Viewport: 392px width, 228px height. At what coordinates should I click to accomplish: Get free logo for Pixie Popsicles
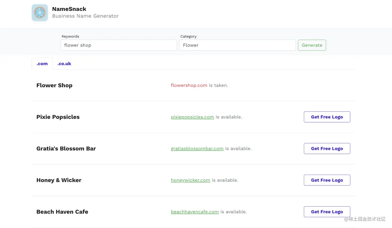[327, 117]
